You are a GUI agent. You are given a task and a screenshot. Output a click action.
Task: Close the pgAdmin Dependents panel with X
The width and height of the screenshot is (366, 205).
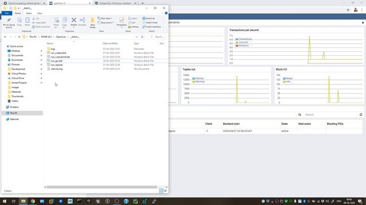[363, 23]
